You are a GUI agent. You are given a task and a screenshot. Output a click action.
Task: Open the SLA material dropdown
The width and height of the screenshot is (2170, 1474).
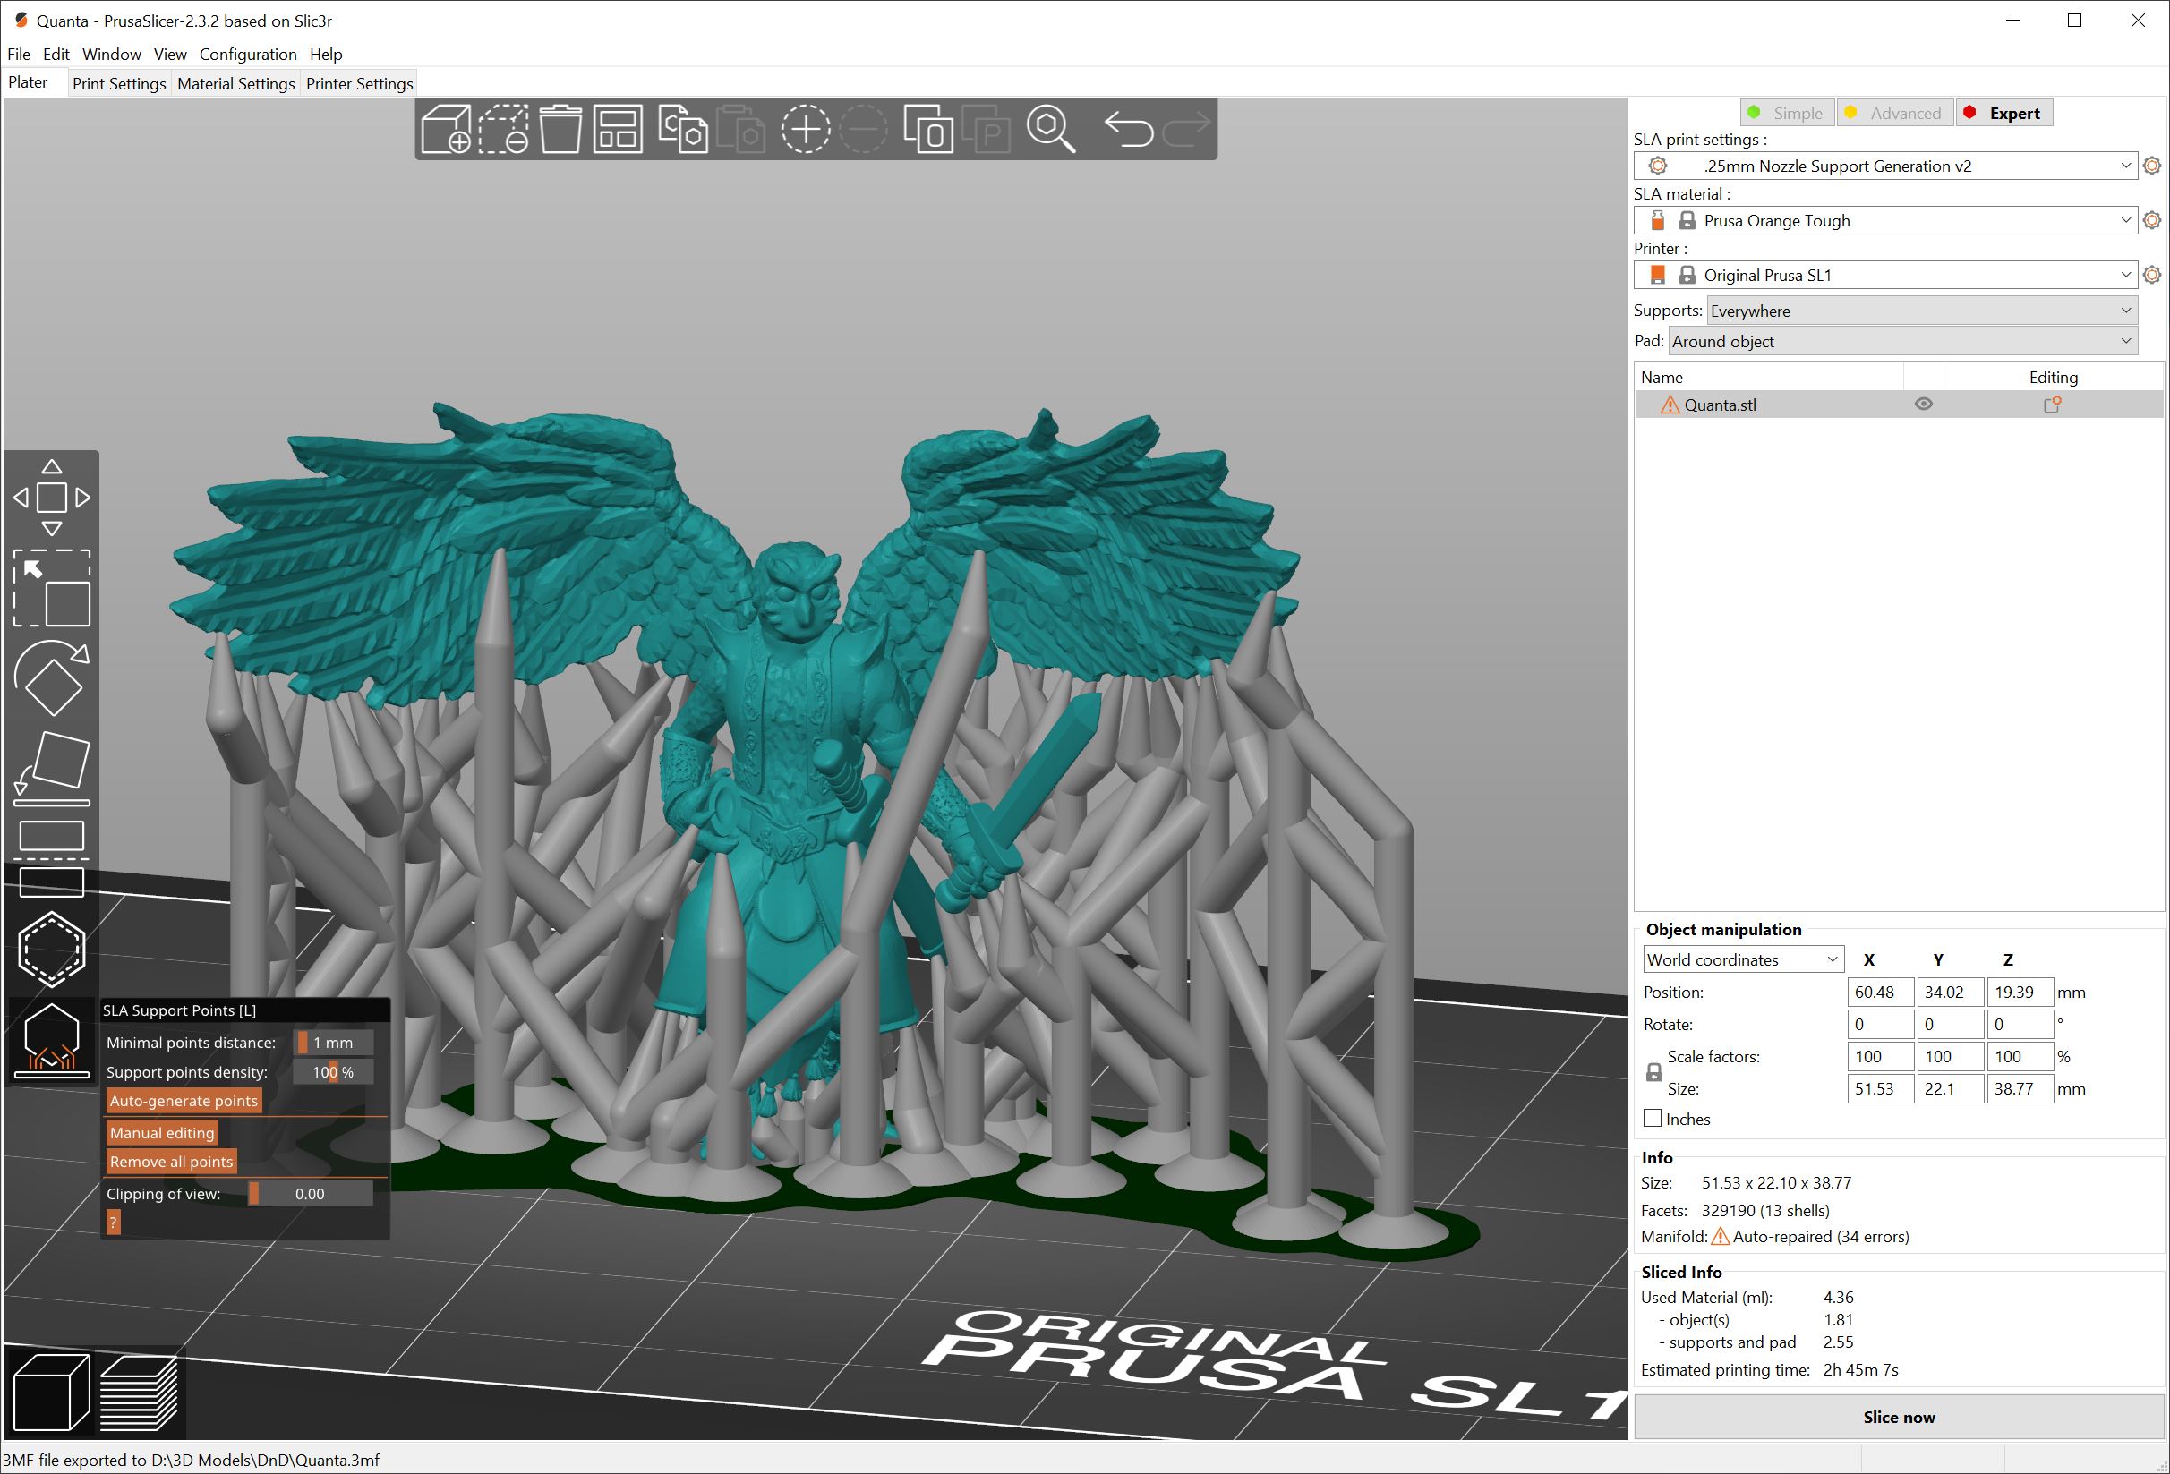[1884, 220]
